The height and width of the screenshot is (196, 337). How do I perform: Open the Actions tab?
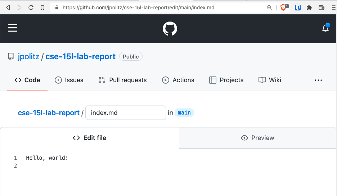pyautogui.click(x=178, y=80)
